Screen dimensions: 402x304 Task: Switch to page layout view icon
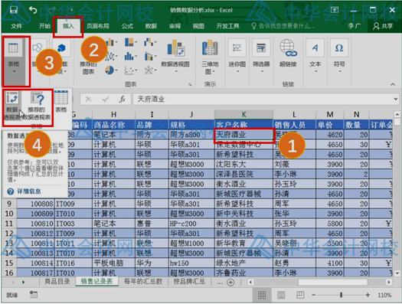(281, 295)
